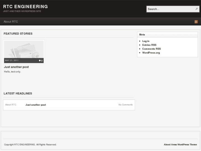
Task: Click the RTC ENGINEERING site title
Action: (25, 6)
